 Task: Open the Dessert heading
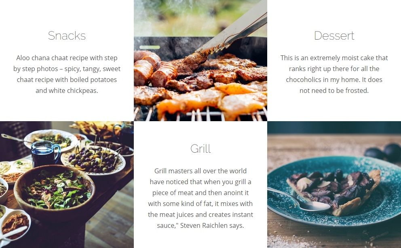tap(334, 36)
